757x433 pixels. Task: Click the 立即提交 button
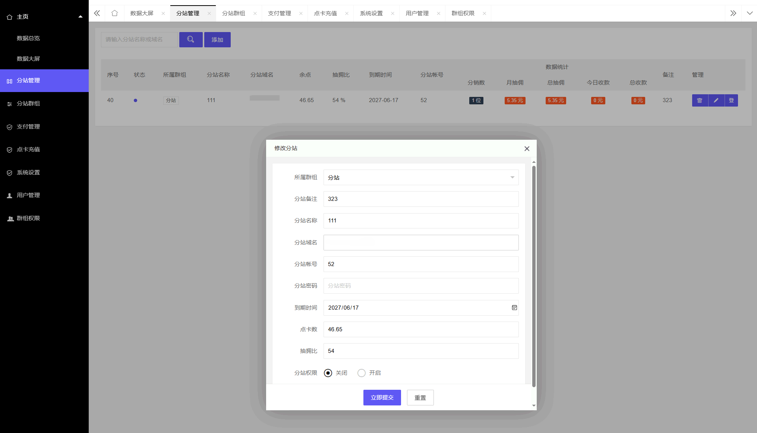tap(382, 398)
